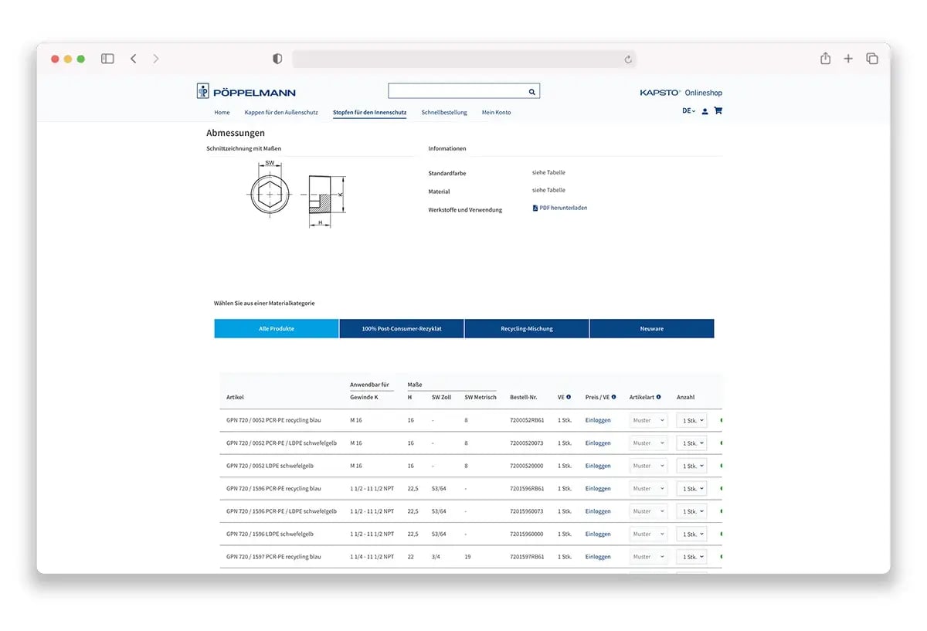The image size is (927, 631).
Task: Open 1 Stk. quantity dropdown for T2000052RB61
Action: click(x=692, y=420)
